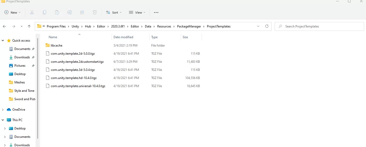The image size is (366, 147).
Task: Click the navigation pane scrollbar
Action: point(38,89)
